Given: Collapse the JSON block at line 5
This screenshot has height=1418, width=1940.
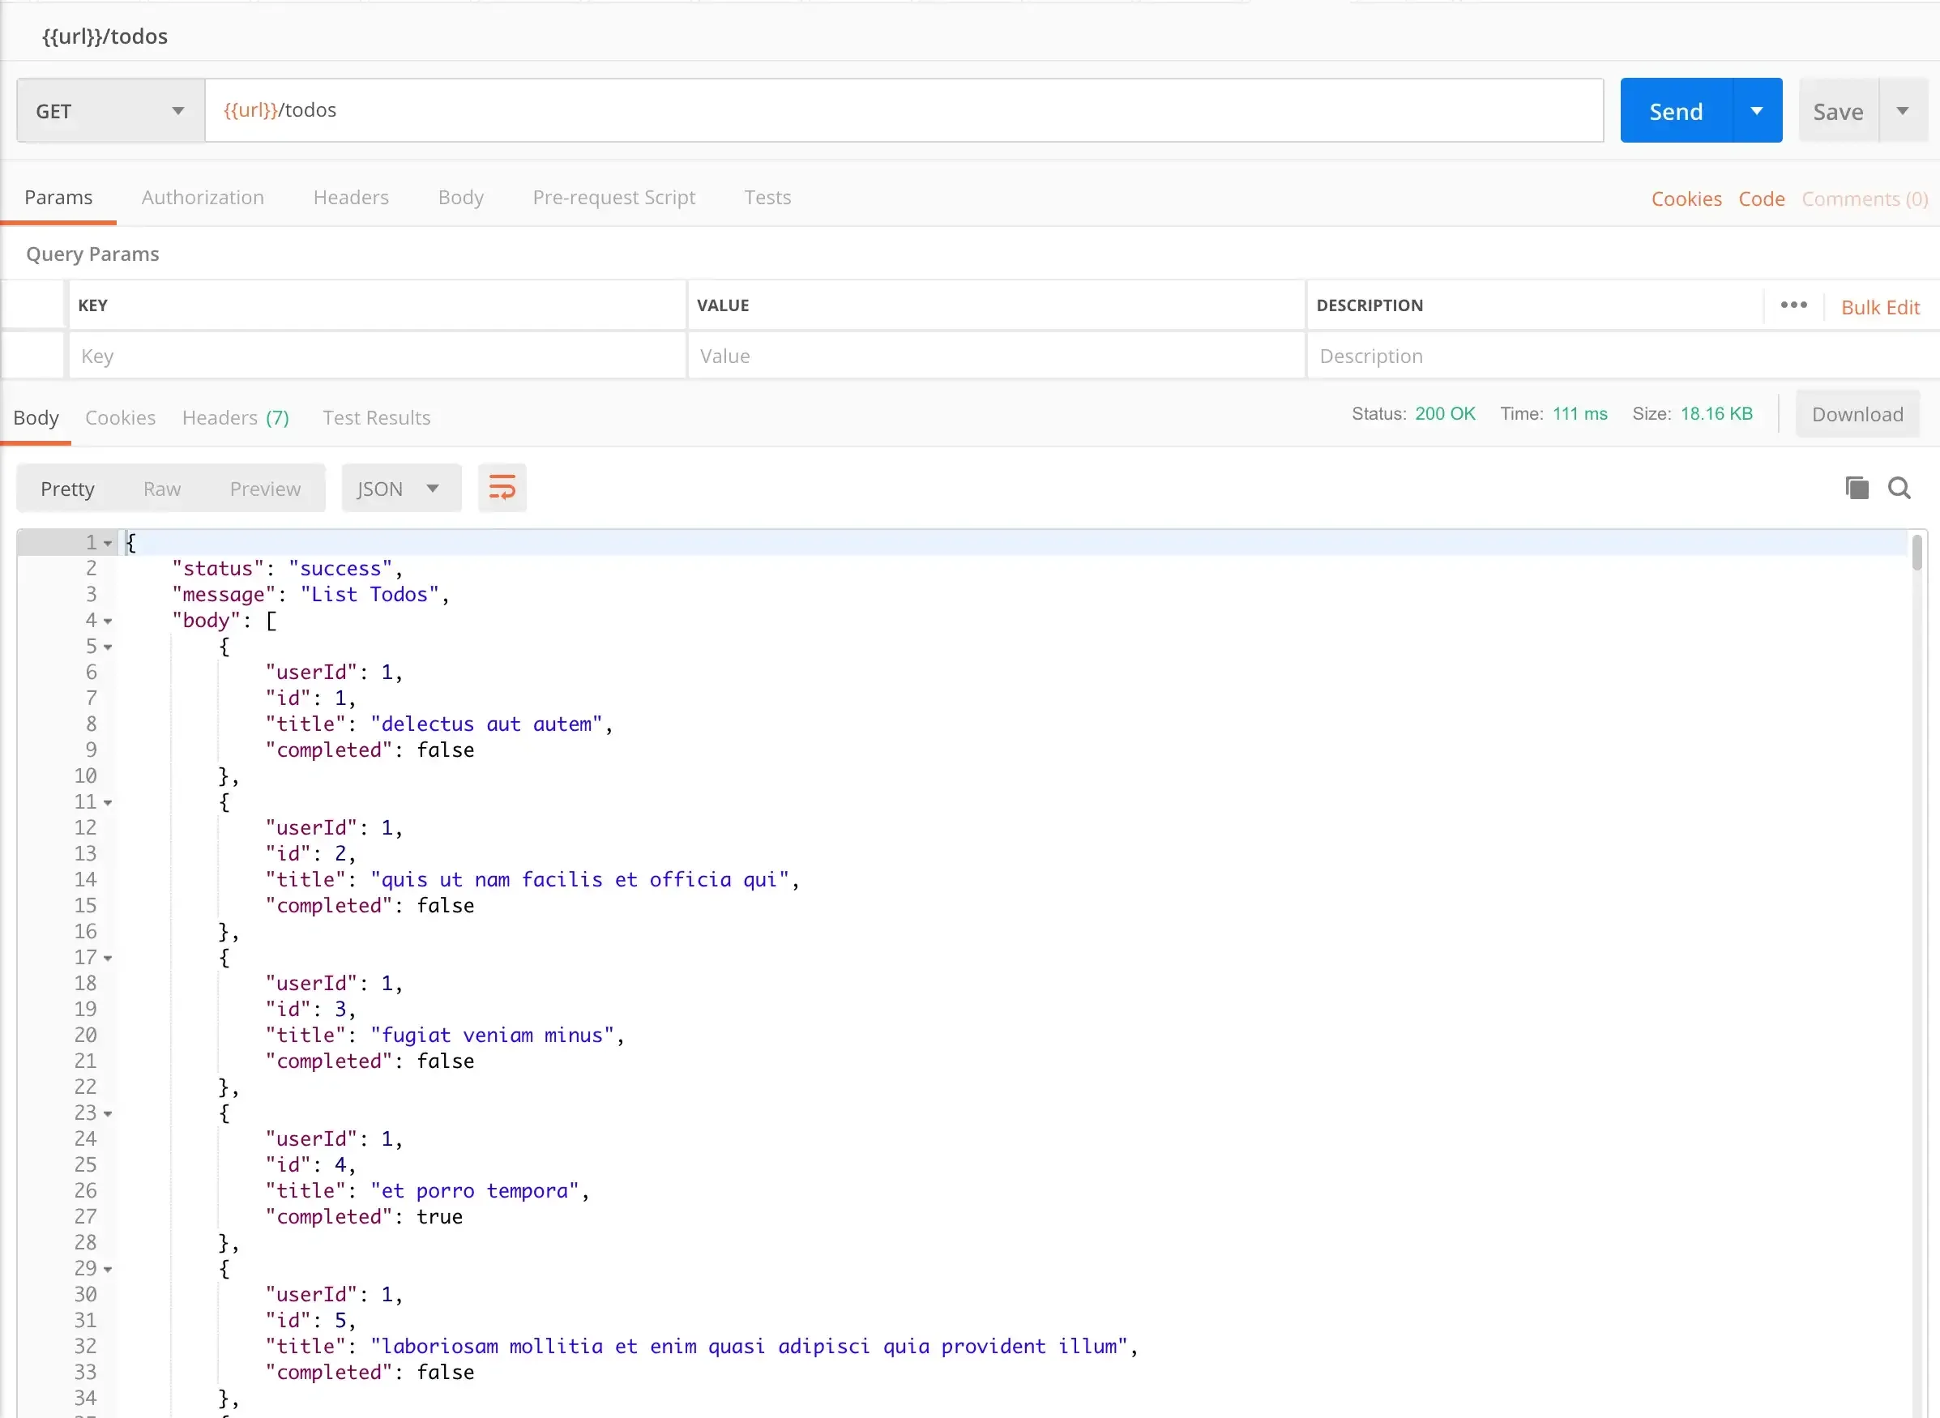Looking at the screenshot, I should tap(108, 647).
